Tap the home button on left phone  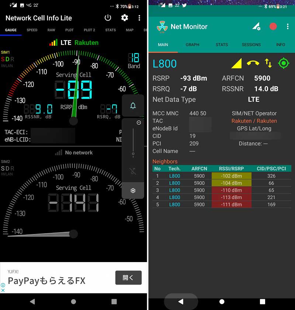pyautogui.click(x=73, y=302)
